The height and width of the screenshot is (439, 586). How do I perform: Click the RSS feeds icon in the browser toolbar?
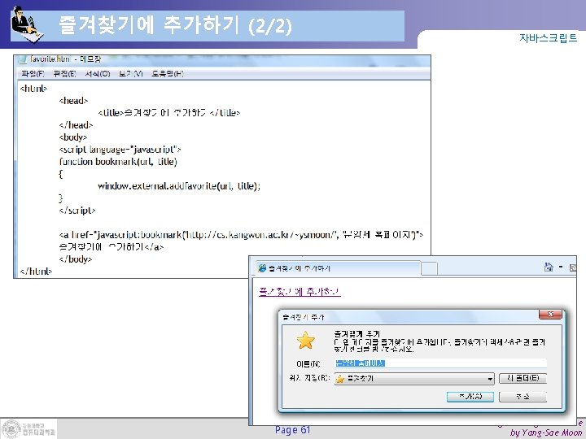572,267
